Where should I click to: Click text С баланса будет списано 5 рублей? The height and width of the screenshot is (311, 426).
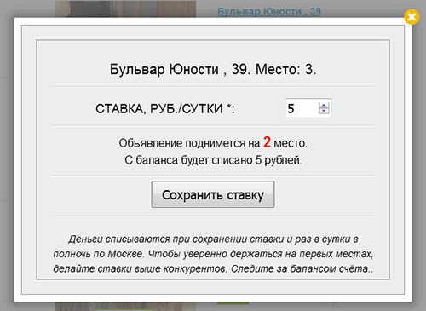point(213,160)
